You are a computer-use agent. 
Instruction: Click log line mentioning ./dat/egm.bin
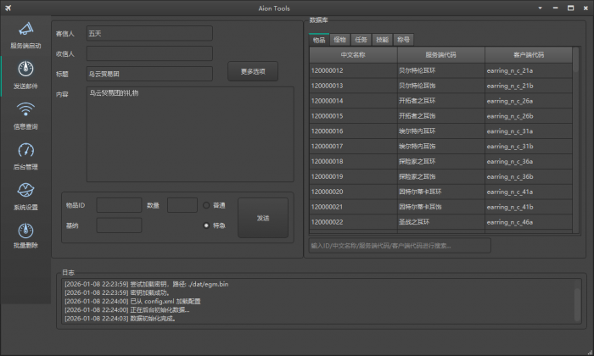[x=147, y=284]
